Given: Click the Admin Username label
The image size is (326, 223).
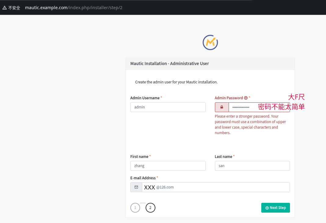Looking at the screenshot, I should tap(145, 98).
